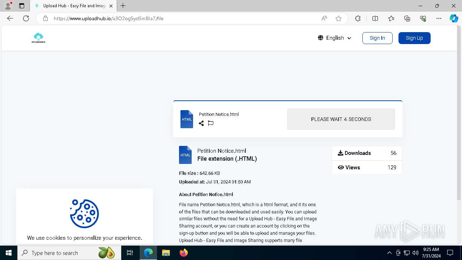Click the Task View icon on the taskbar

(130, 253)
